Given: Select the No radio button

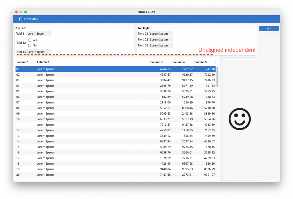Looking at the screenshot, I should (30, 45).
